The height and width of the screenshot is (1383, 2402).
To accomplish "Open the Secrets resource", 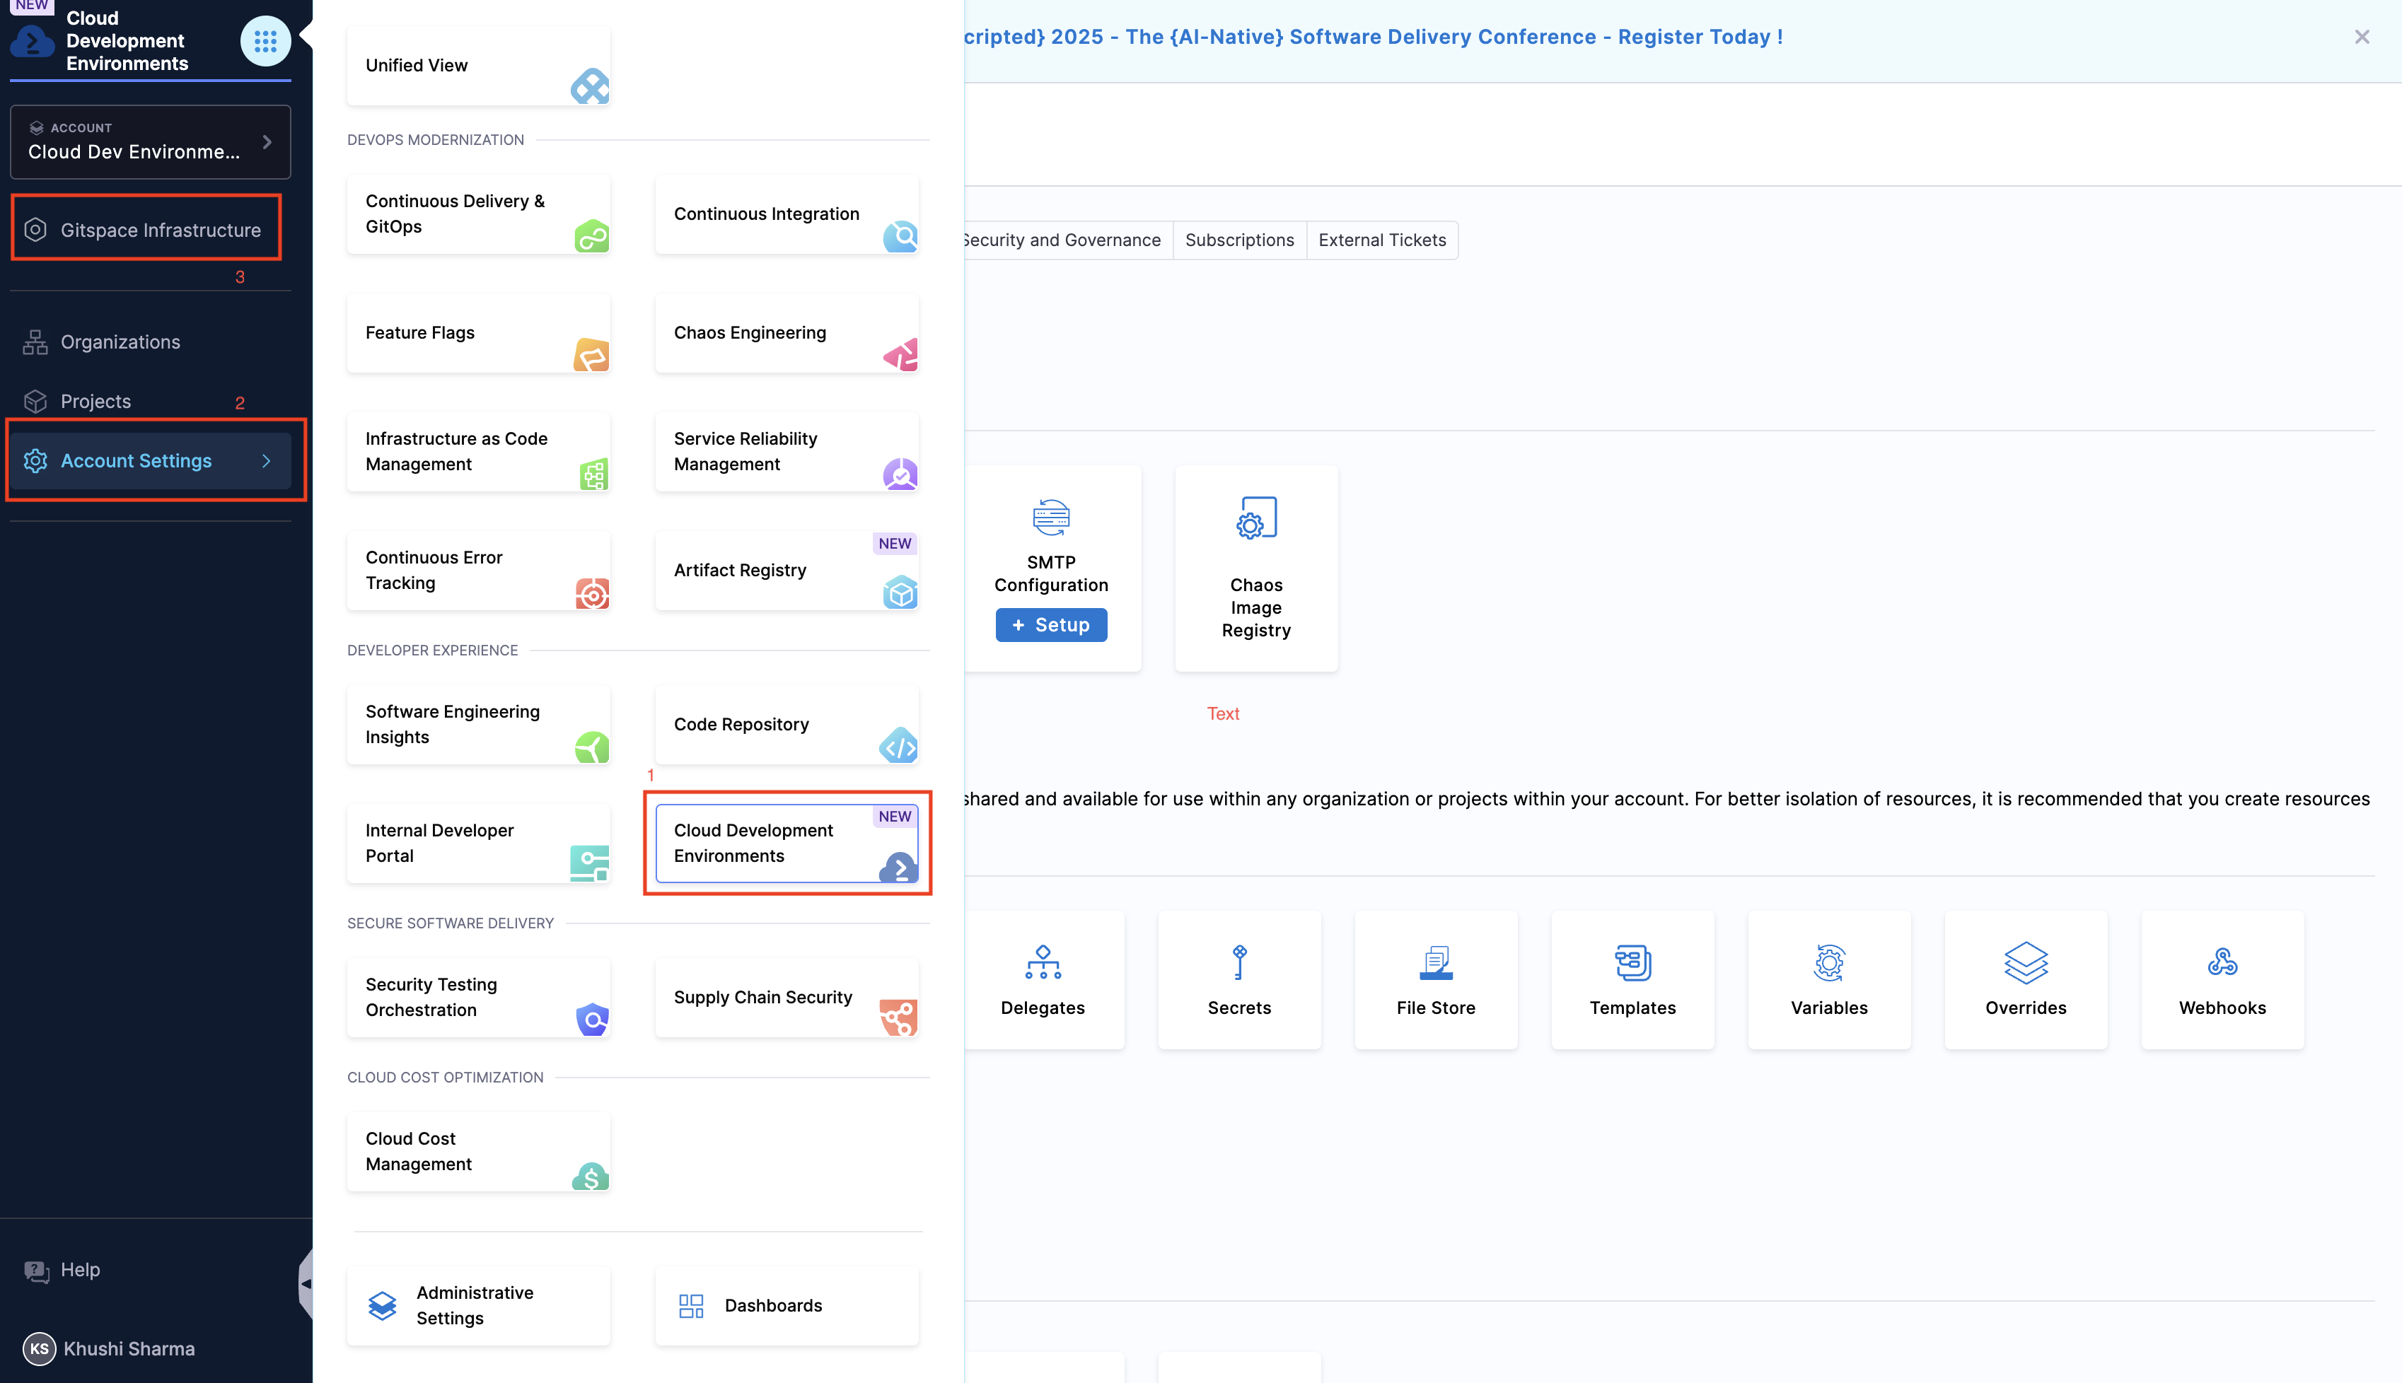I will pyautogui.click(x=1239, y=980).
